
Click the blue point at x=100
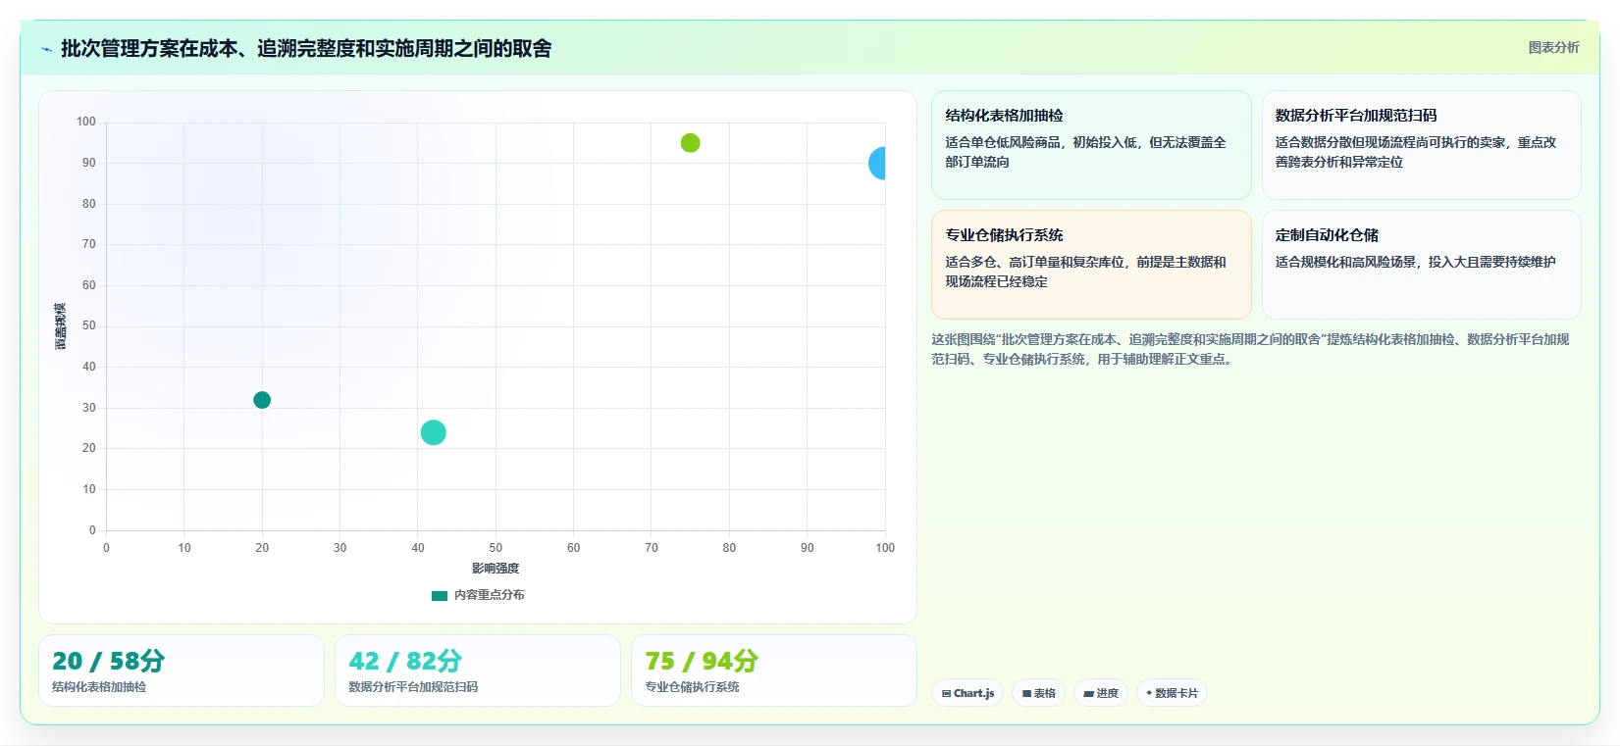pos(878,164)
